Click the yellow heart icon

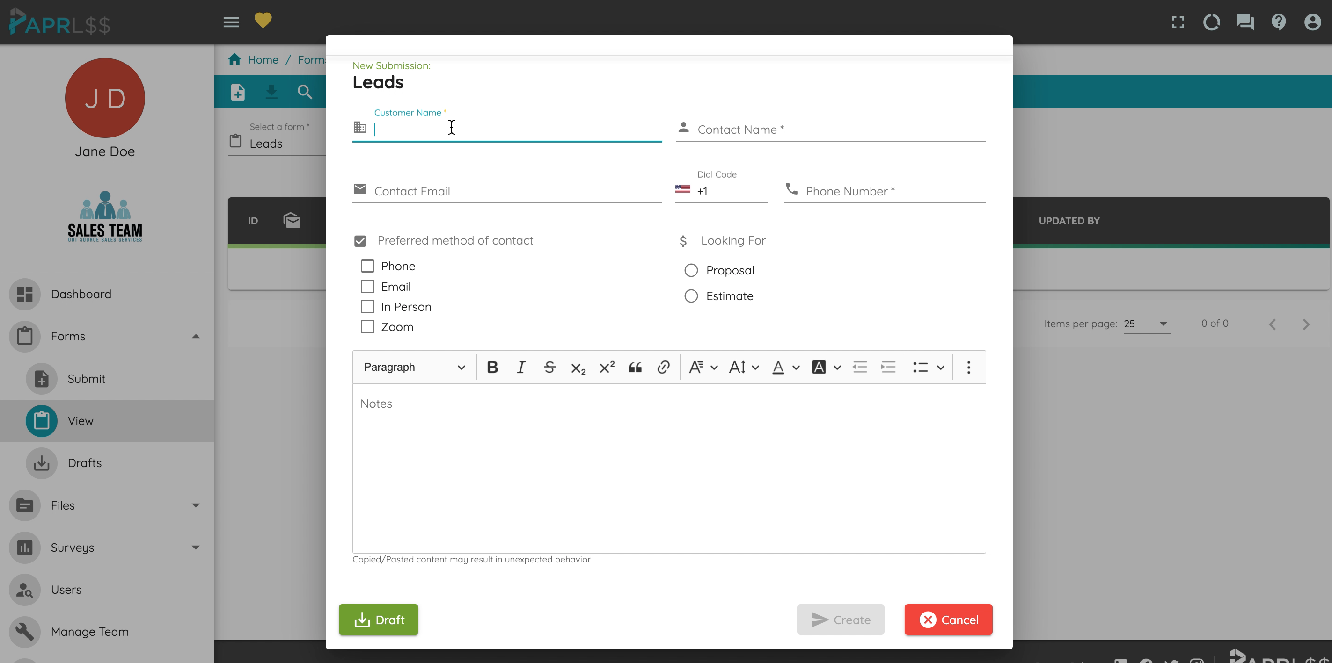click(x=263, y=21)
